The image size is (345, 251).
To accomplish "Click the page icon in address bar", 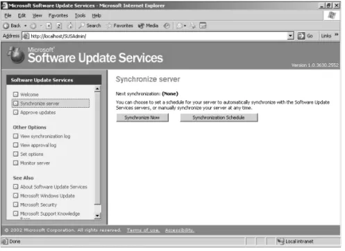I will (26, 36).
